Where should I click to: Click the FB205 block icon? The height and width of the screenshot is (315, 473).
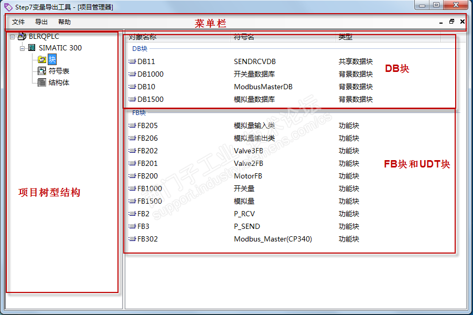(132, 125)
